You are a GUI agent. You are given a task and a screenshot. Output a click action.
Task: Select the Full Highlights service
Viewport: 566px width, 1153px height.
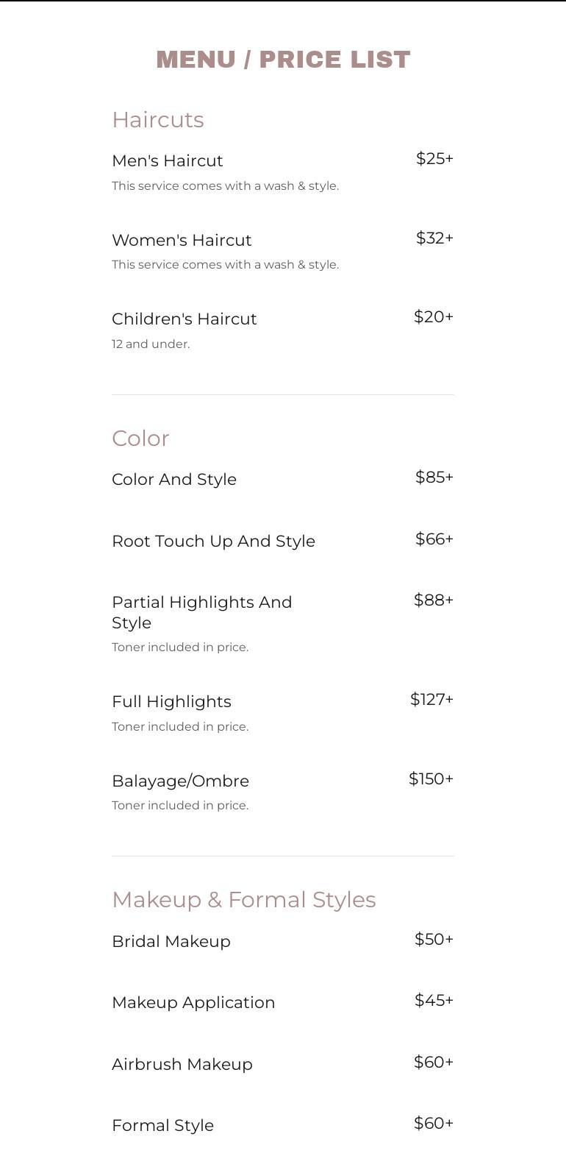tap(171, 702)
